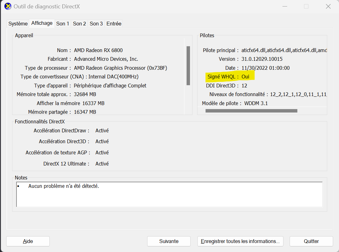Screen dimensions: 339x252
Task: Click the total memory value 32684 MB
Action: pyautogui.click(x=85, y=94)
